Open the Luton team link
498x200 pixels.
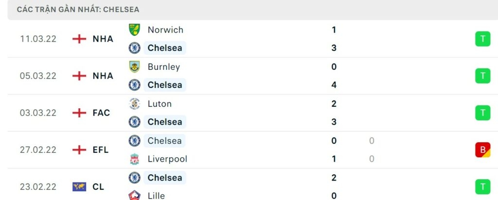(x=160, y=104)
